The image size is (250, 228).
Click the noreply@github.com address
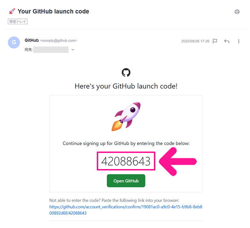coord(59,41)
